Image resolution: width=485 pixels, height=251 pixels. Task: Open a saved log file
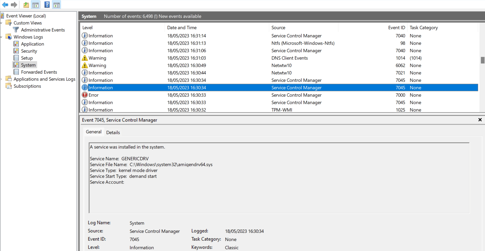[x=26, y=4]
